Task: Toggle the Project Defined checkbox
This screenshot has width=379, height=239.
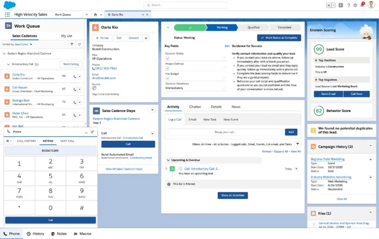Action: pos(167,68)
